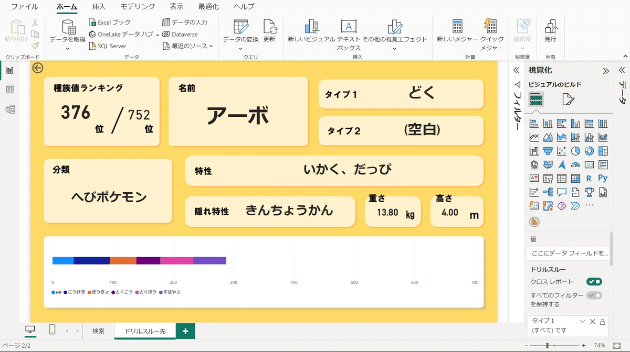The width and height of the screenshot is (630, 352).
Task: Remove タイプ1 drillthrough filter with X
Action: 593,321
